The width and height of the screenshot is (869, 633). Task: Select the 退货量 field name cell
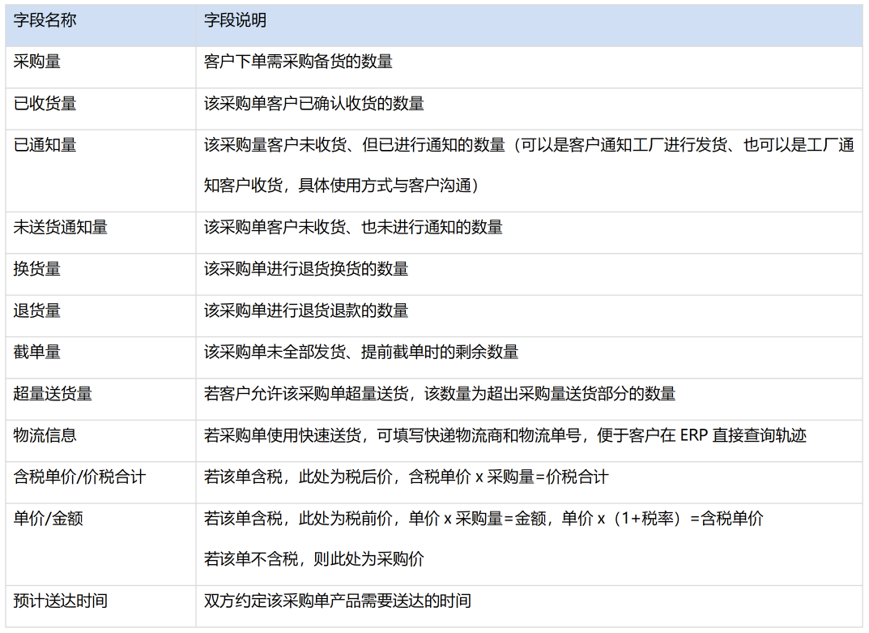click(37, 310)
